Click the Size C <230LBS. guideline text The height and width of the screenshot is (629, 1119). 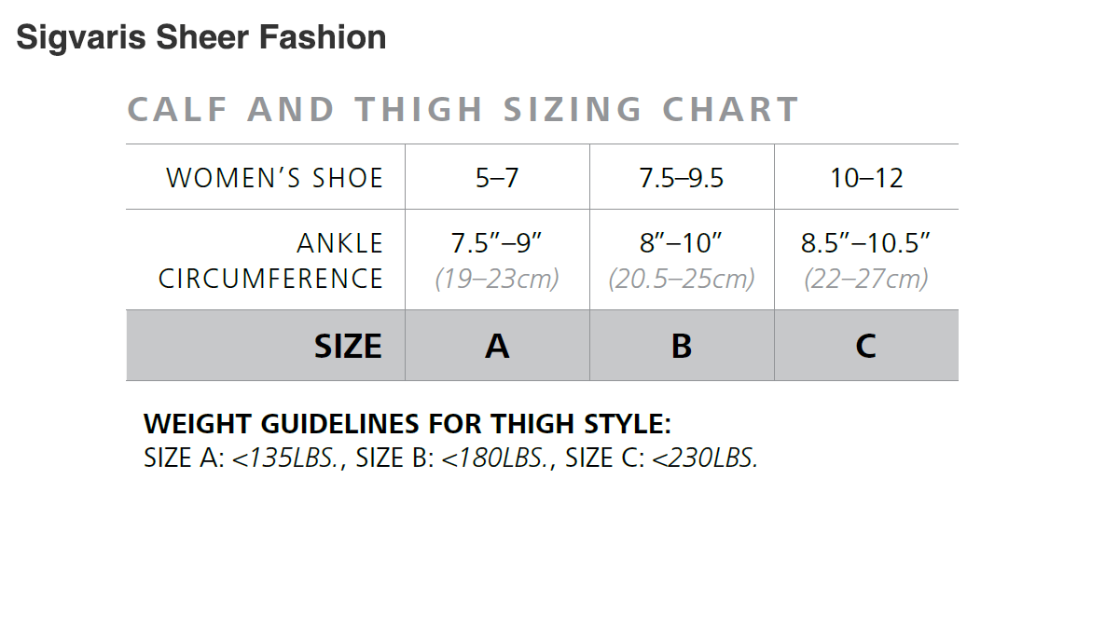(x=662, y=458)
